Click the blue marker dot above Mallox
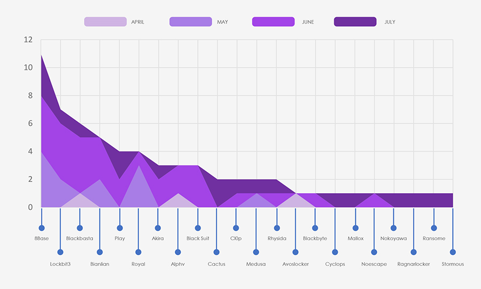 pyautogui.click(x=355, y=228)
